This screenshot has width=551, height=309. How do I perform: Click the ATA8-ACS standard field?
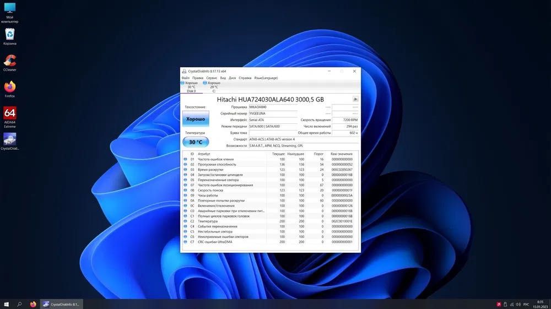coord(304,139)
